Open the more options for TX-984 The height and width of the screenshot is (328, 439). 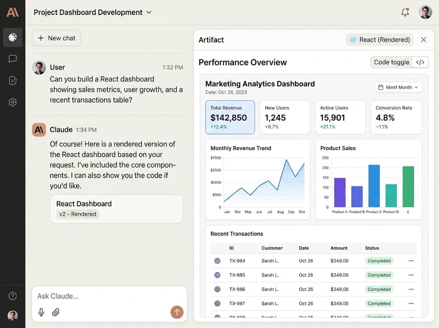coord(411,261)
